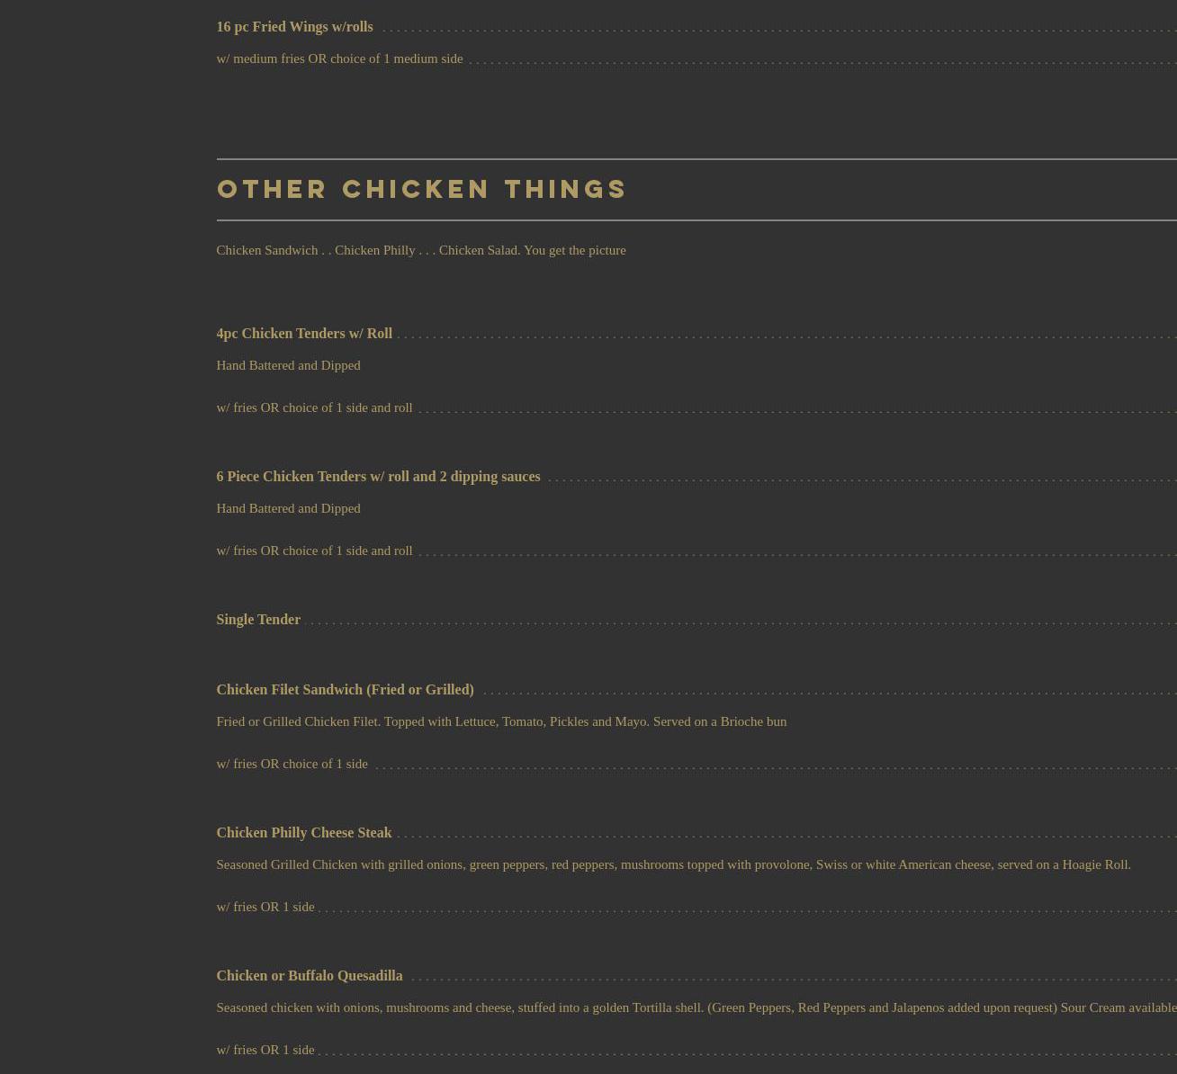
Task: Click Hand Battered and Dipped under 4pc Tenders
Action: 288,365
